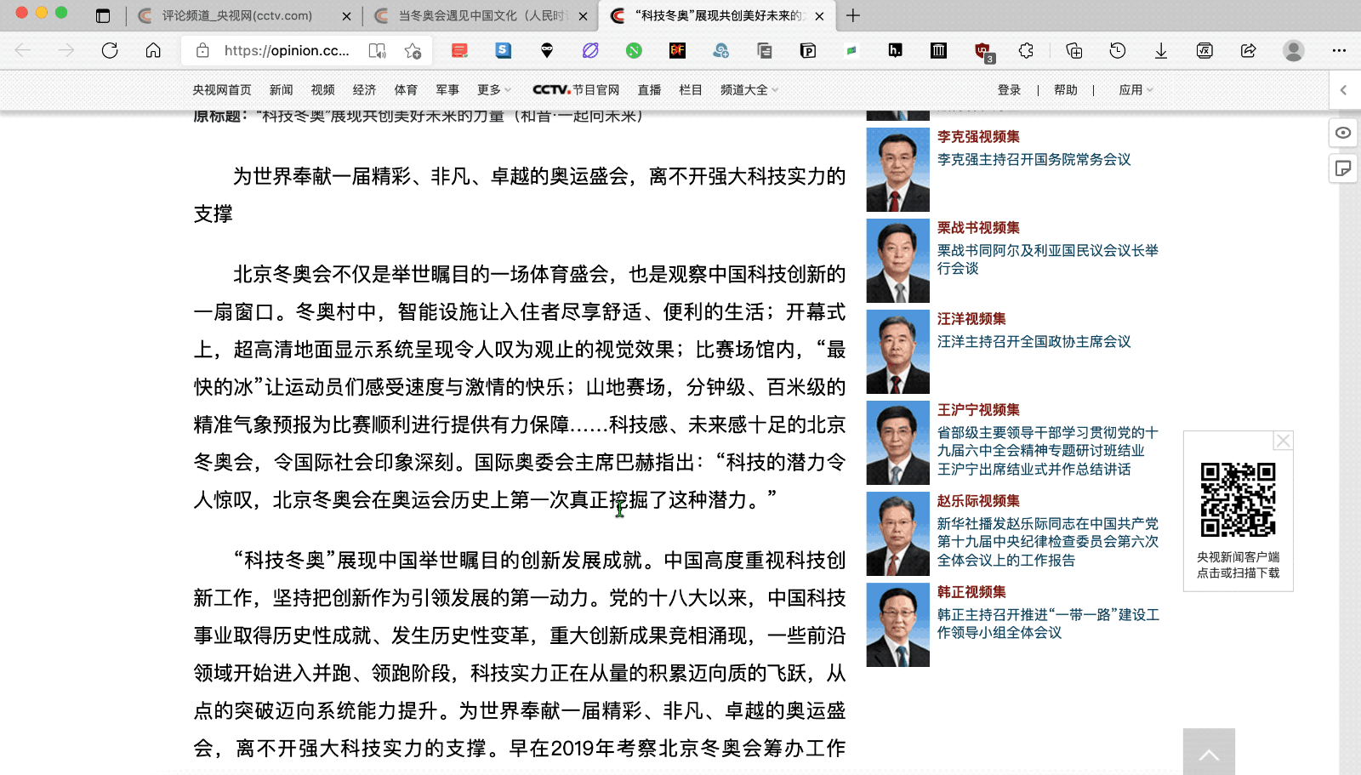Collapse the right sidebar with the chevron
The width and height of the screenshot is (1361, 775).
pos(1344,89)
